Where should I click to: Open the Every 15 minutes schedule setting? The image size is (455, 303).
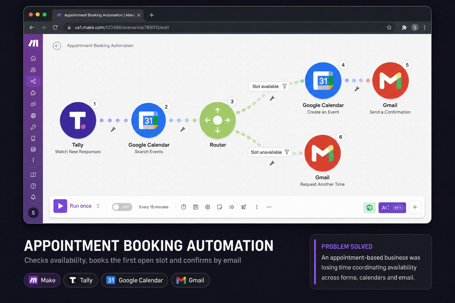point(154,207)
